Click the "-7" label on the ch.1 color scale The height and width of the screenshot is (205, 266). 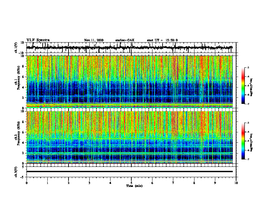[248, 104]
